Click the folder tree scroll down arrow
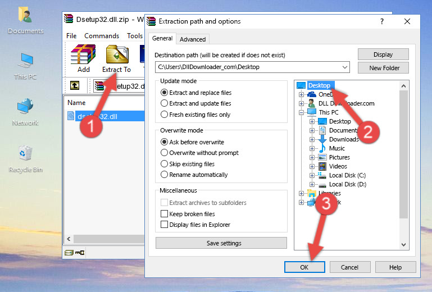Viewport: 432px width, 292px height. [403, 245]
